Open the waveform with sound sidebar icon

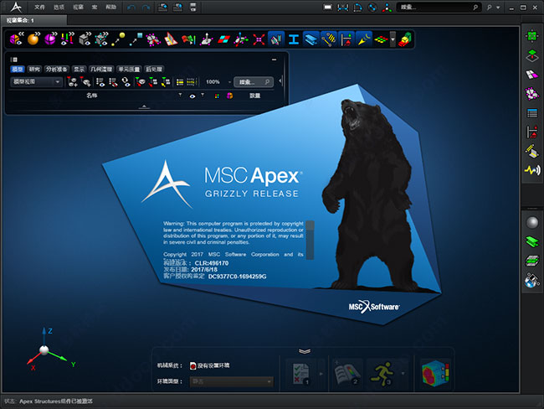(532, 170)
